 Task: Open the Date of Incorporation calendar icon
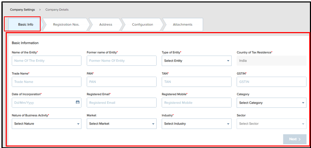78,102
